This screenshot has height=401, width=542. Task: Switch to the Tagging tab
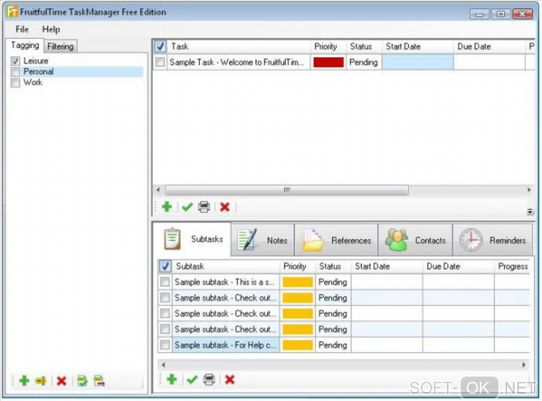point(25,45)
